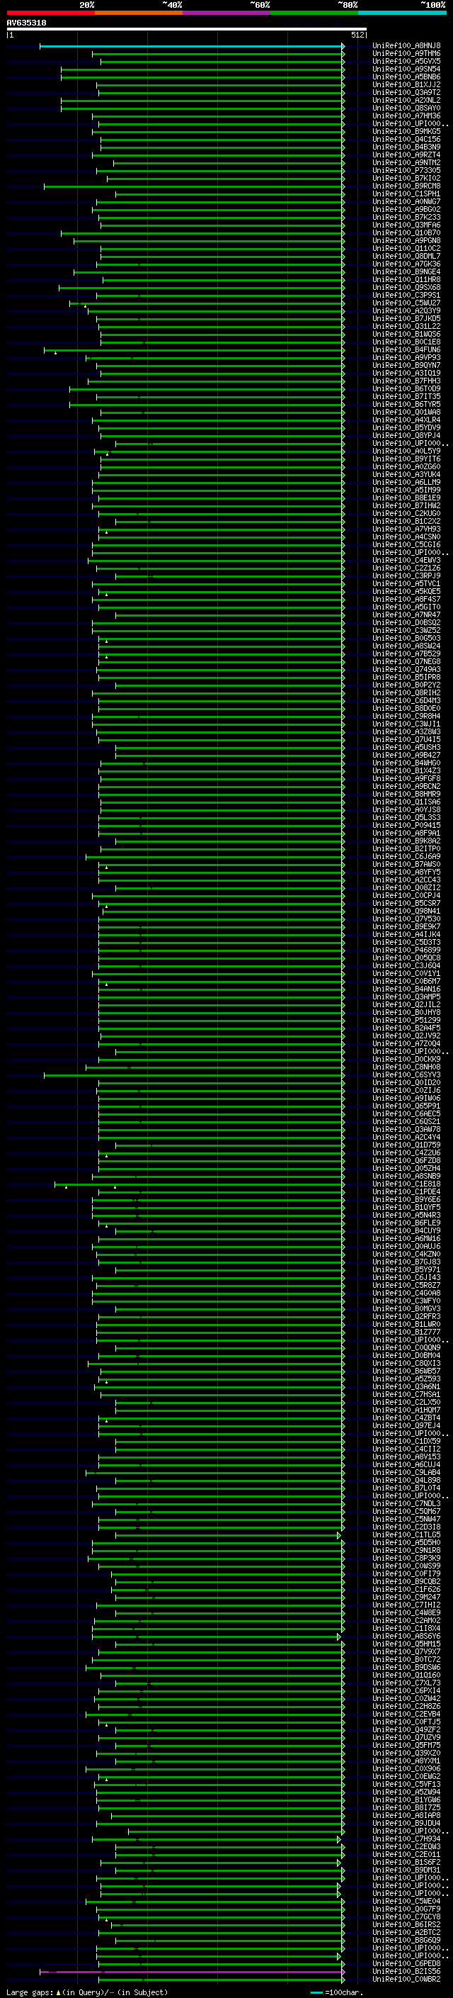Click the cyan alignment bar for A8HNJ8
453x1998 pixels.
191,46
